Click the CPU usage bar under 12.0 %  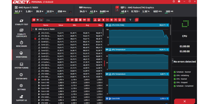point(50,13)
